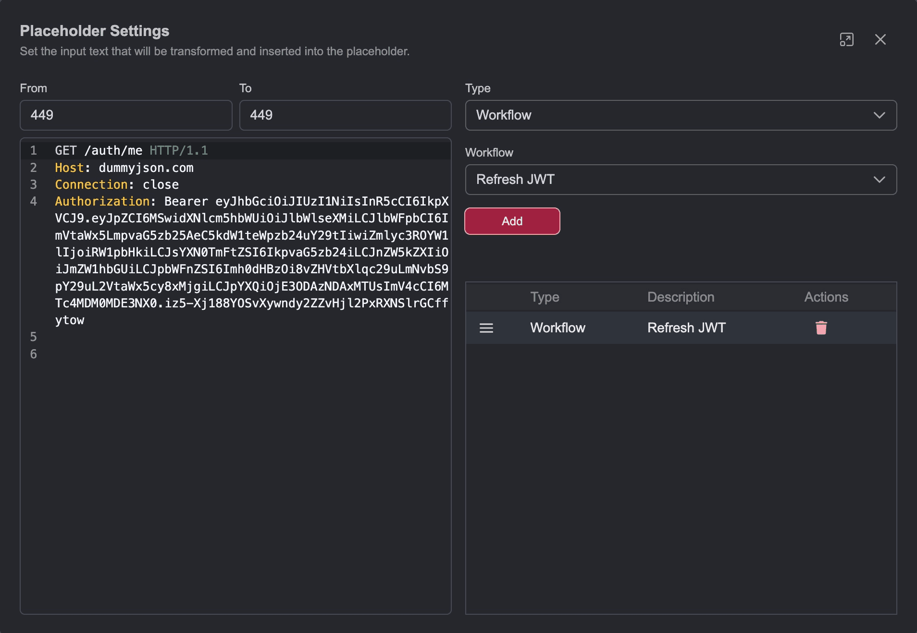
Task: Click the Type column header
Action: (545, 297)
